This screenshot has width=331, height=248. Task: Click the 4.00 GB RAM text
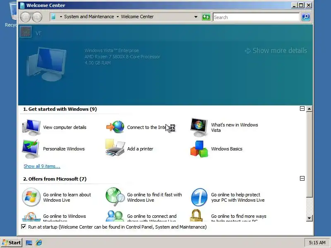point(98,63)
